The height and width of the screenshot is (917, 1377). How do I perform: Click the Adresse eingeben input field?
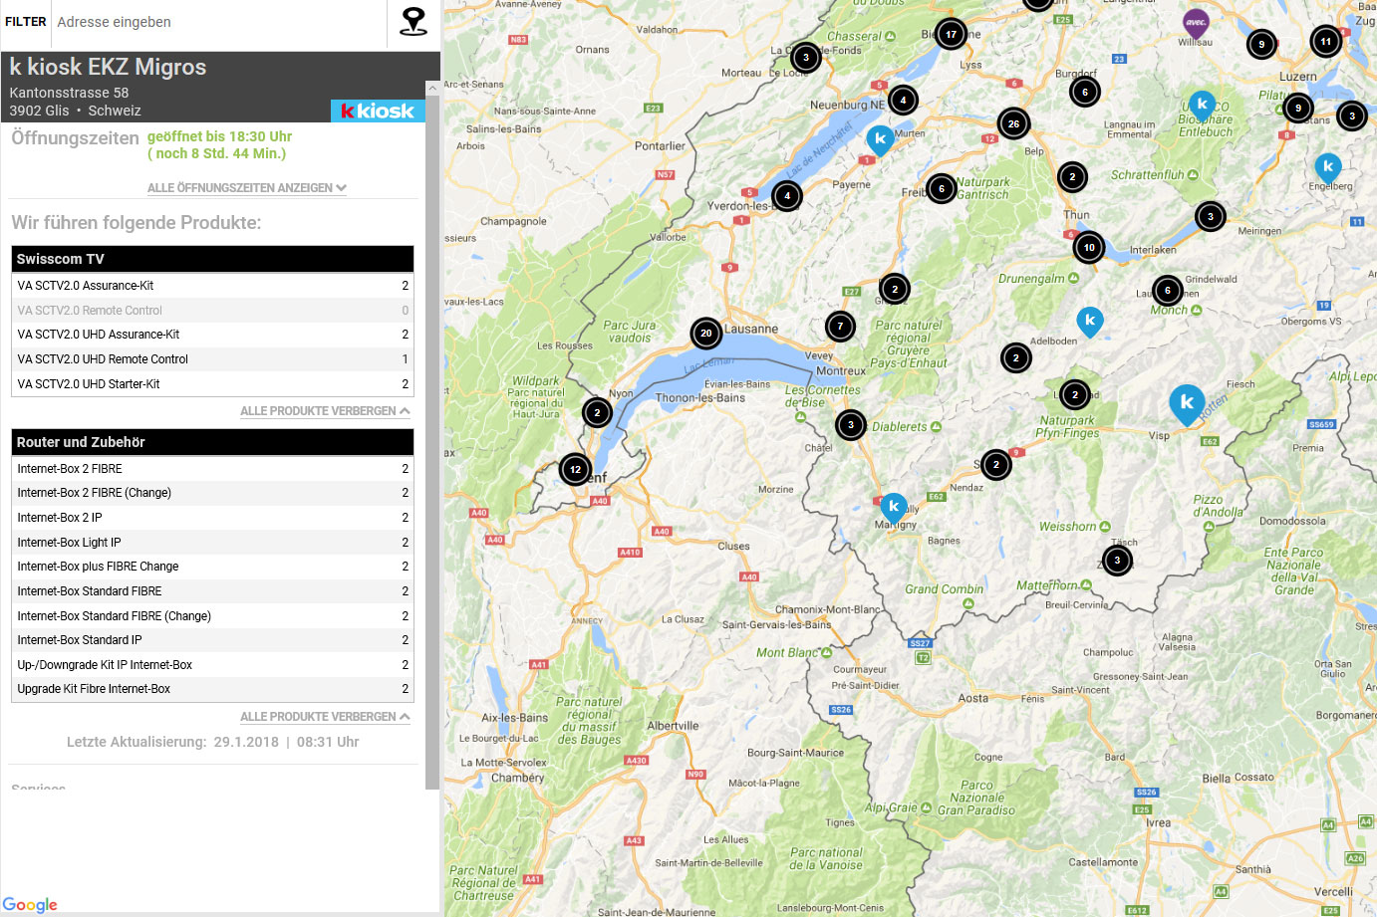[x=219, y=22]
